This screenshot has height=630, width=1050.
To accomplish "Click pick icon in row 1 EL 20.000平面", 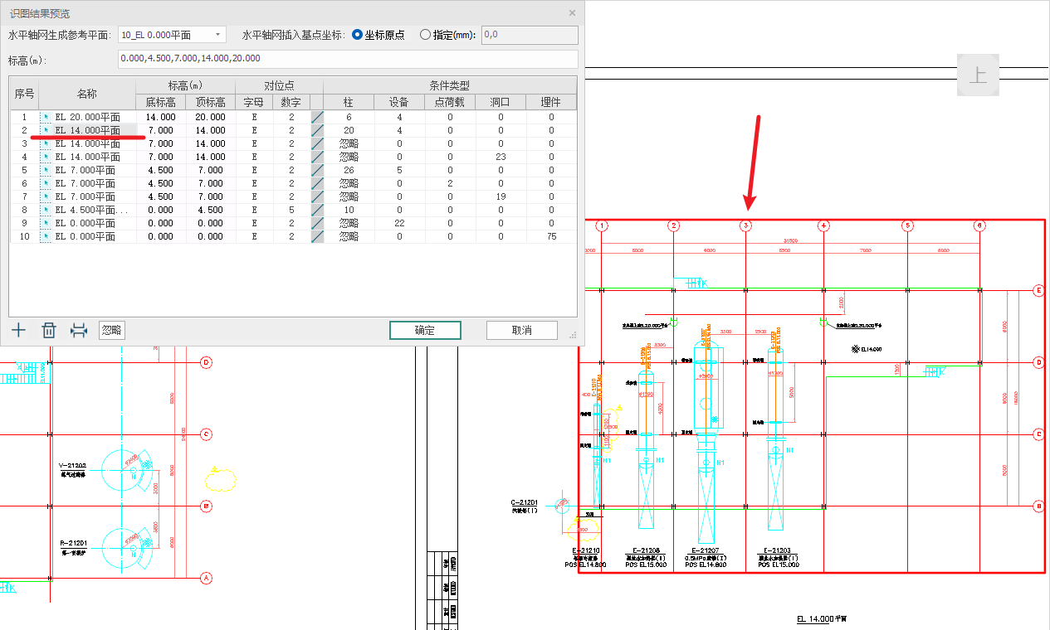I will pos(46,117).
